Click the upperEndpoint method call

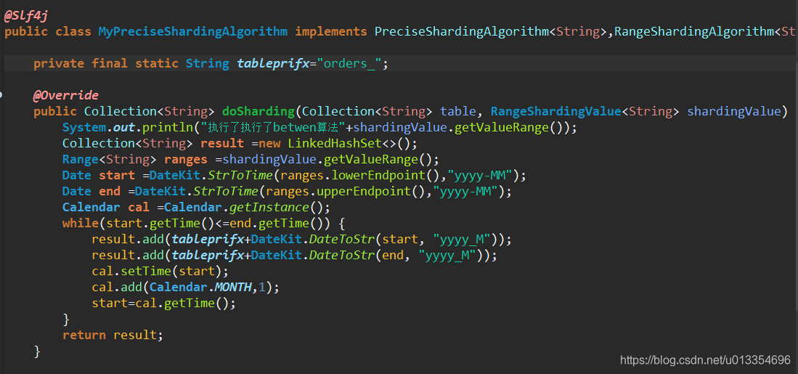[x=363, y=191]
